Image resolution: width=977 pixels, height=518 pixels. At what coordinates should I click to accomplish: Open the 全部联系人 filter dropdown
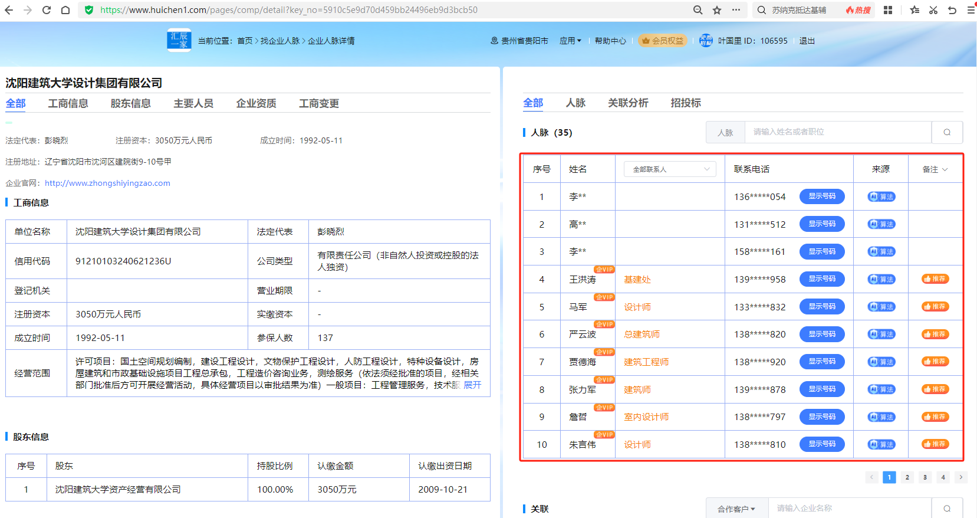pos(670,169)
